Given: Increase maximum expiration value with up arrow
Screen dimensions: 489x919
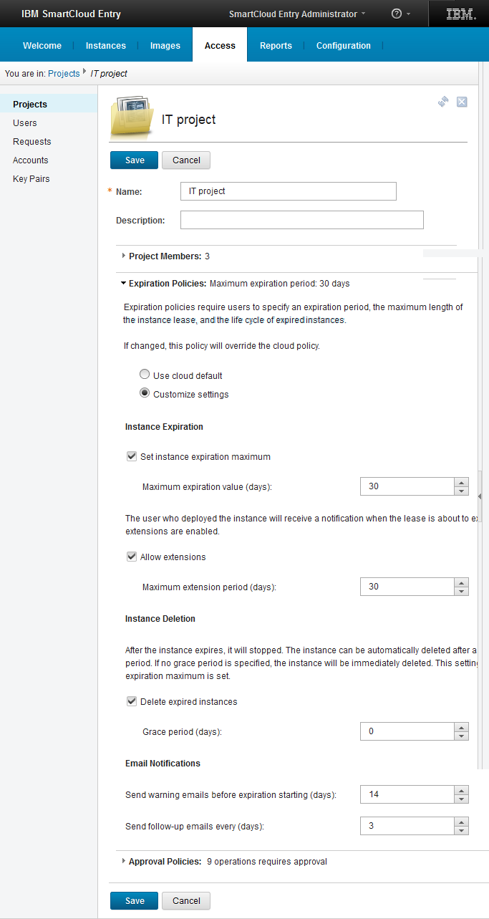Looking at the screenshot, I should click(462, 482).
